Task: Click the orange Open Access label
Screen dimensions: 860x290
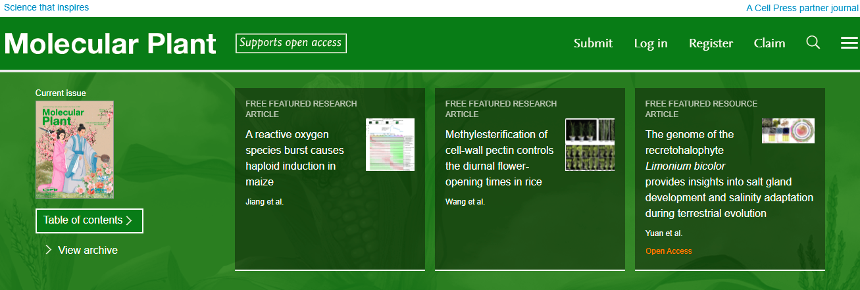Action: click(x=668, y=251)
